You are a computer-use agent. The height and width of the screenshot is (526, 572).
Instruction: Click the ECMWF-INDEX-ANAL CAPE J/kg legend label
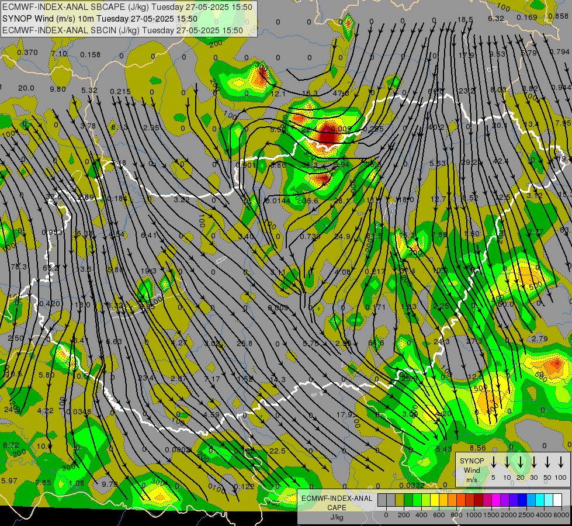337,507
